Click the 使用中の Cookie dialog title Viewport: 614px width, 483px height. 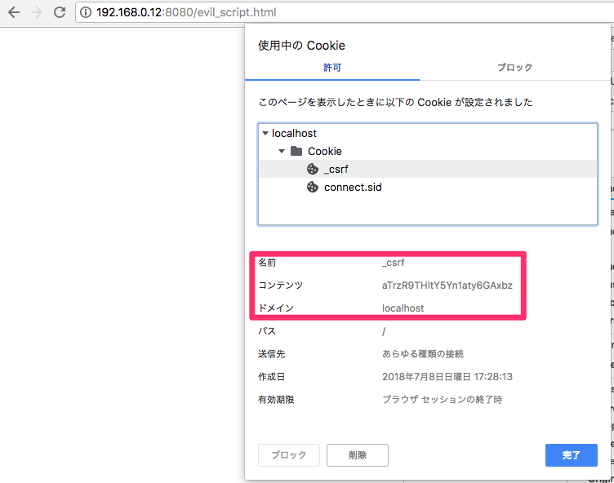[301, 46]
